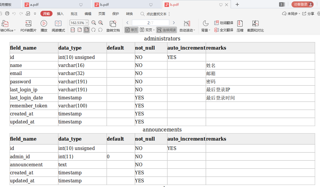This screenshot has width=320, height=187.
Task: Click the PDF转图片 icon
Action: click(28, 24)
